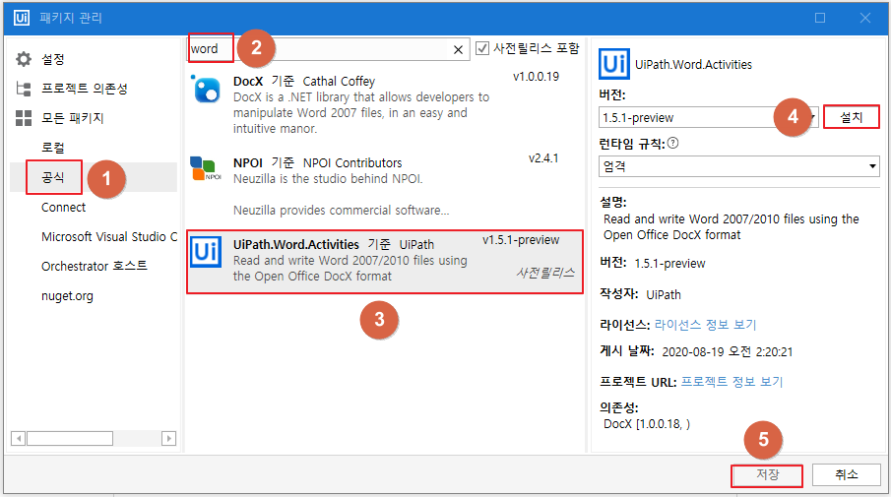Click the 모든 패키지 grid icon
891x497 pixels.
(24, 118)
